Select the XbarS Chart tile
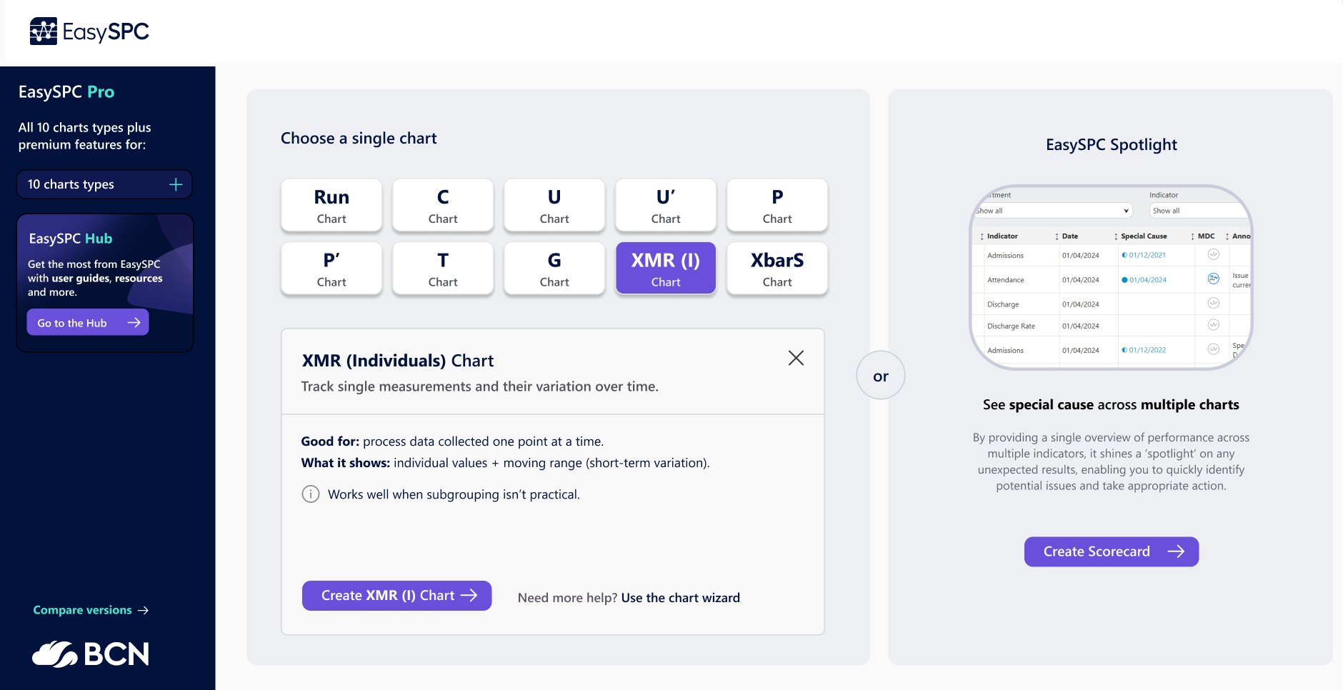 pyautogui.click(x=777, y=269)
